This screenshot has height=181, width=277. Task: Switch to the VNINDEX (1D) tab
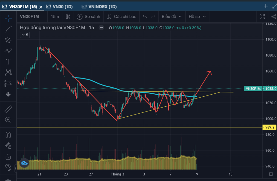coord(101,7)
